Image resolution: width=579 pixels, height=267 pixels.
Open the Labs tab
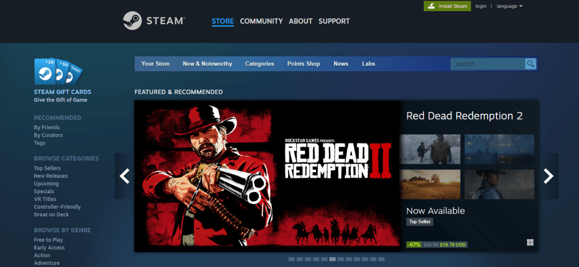click(x=369, y=64)
